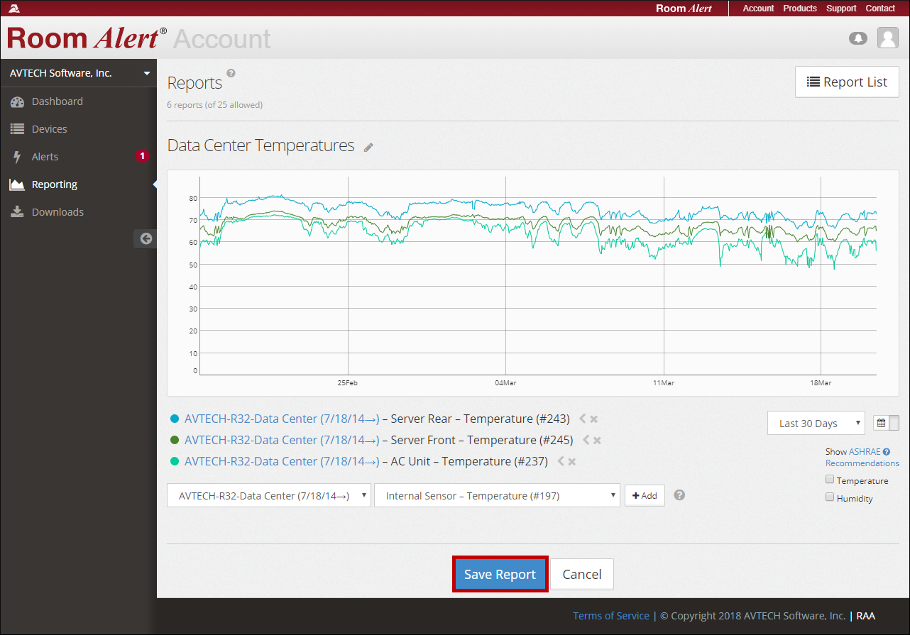Click the Server Front teal-green color dot
Screen dimensions: 910x635
pos(175,441)
